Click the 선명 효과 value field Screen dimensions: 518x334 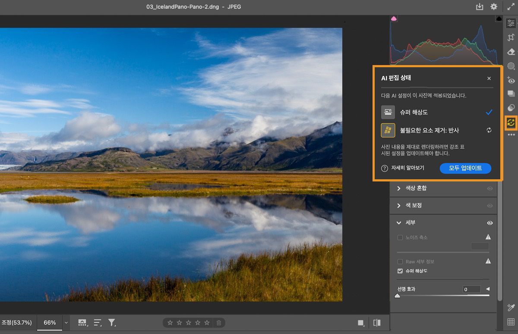tap(472, 289)
